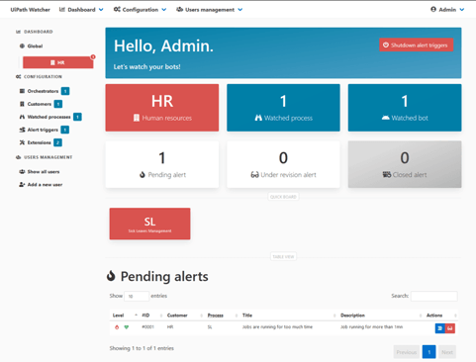Click 'Job running for more than 1mn' description

(x=371, y=327)
